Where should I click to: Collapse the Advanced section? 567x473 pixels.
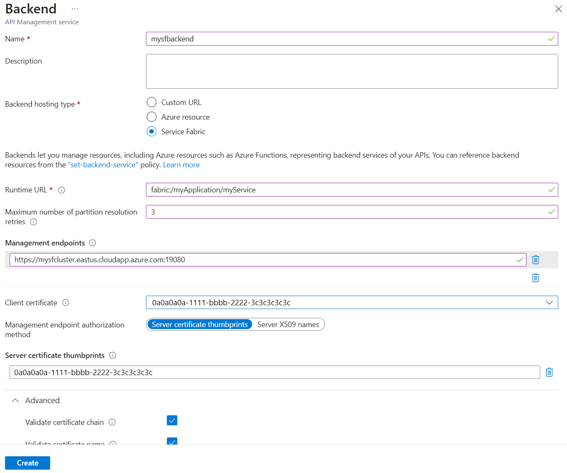15,400
